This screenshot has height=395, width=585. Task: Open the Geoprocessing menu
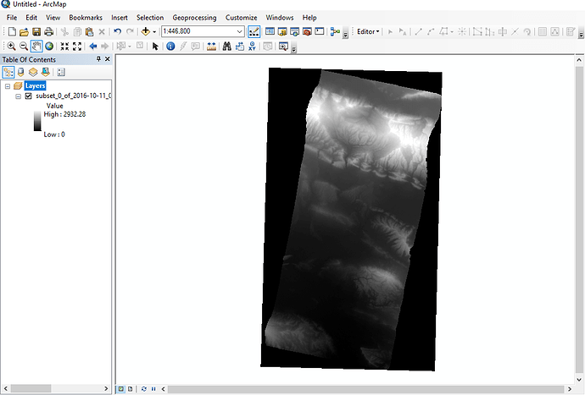coord(194,18)
